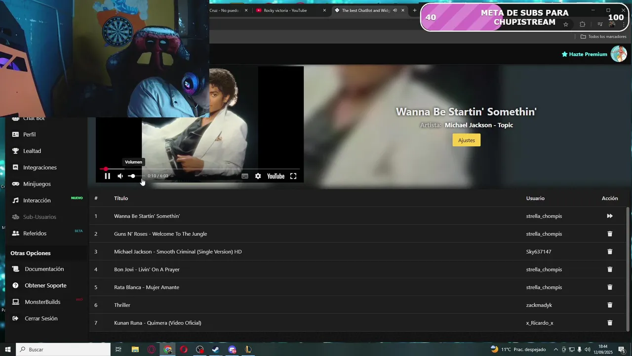This screenshot has height=356, width=632.
Task: Open the Windows notification center
Action: pos(621,350)
